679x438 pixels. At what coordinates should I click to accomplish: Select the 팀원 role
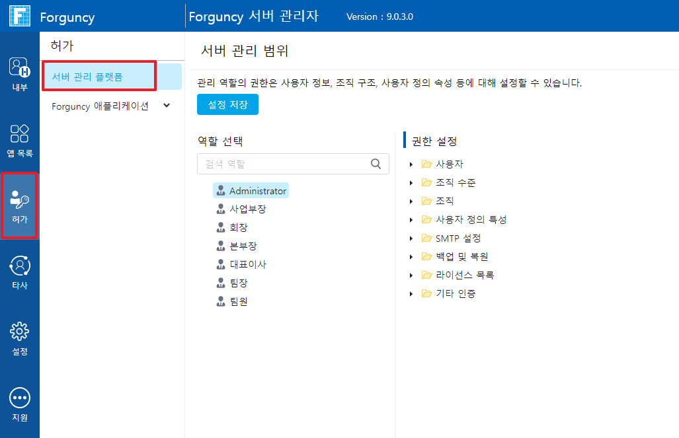[238, 301]
